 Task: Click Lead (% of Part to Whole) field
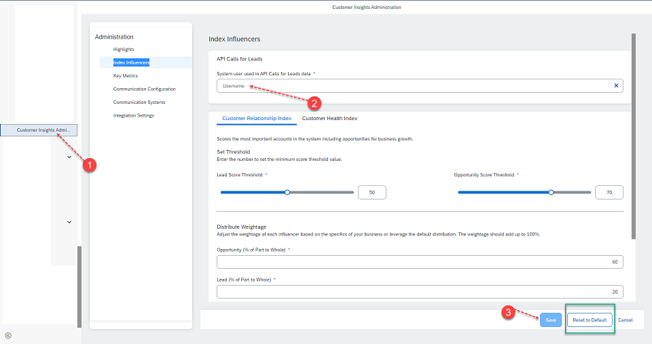(420, 292)
